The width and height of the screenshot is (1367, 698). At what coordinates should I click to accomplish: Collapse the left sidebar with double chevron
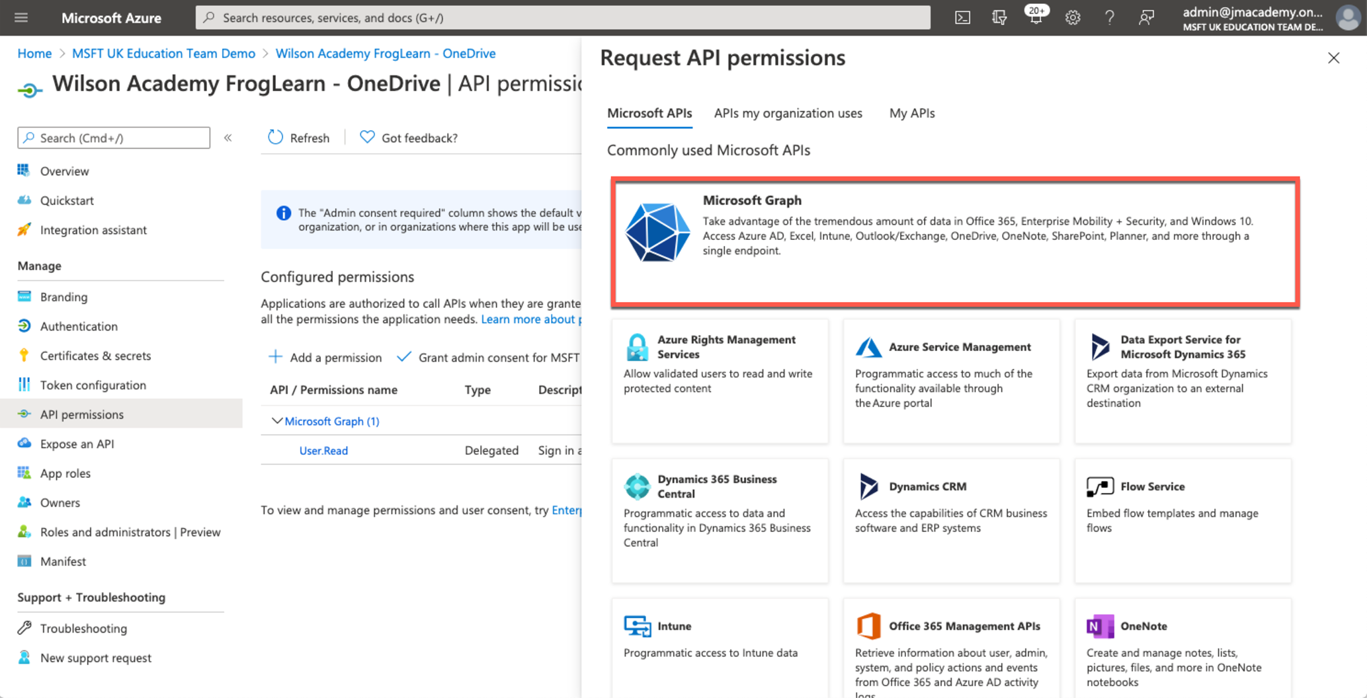point(228,137)
